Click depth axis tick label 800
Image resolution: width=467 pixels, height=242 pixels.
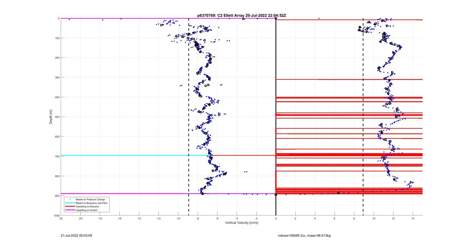(x=56, y=176)
